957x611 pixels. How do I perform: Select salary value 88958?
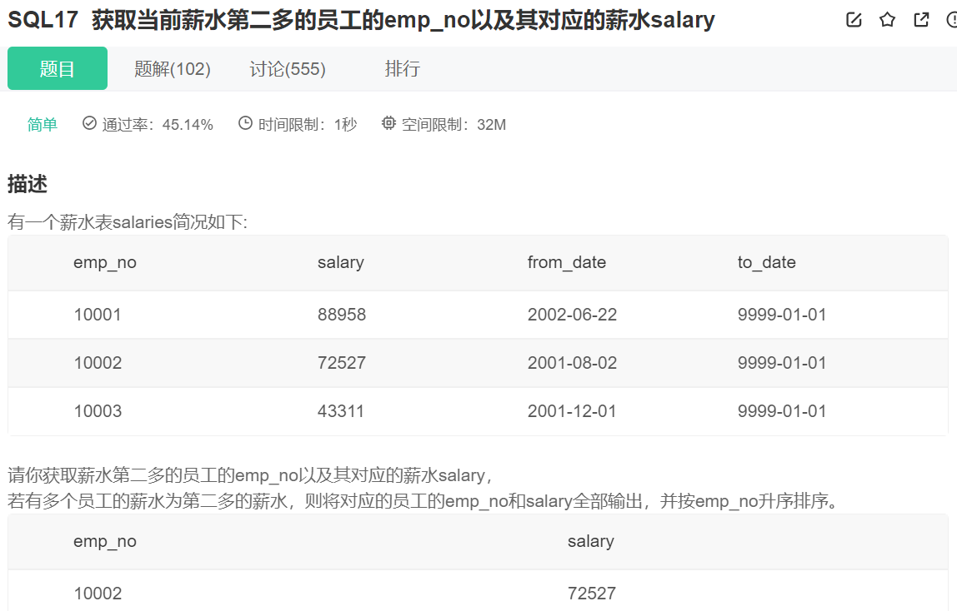point(342,315)
